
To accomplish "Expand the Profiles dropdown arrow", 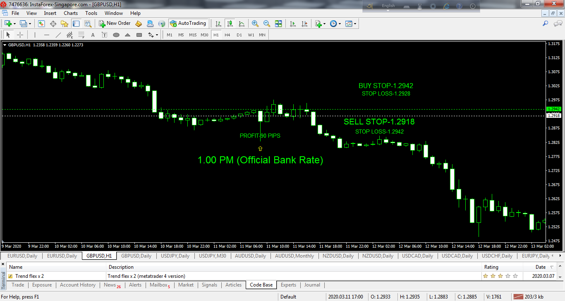I will (x=30, y=24).
